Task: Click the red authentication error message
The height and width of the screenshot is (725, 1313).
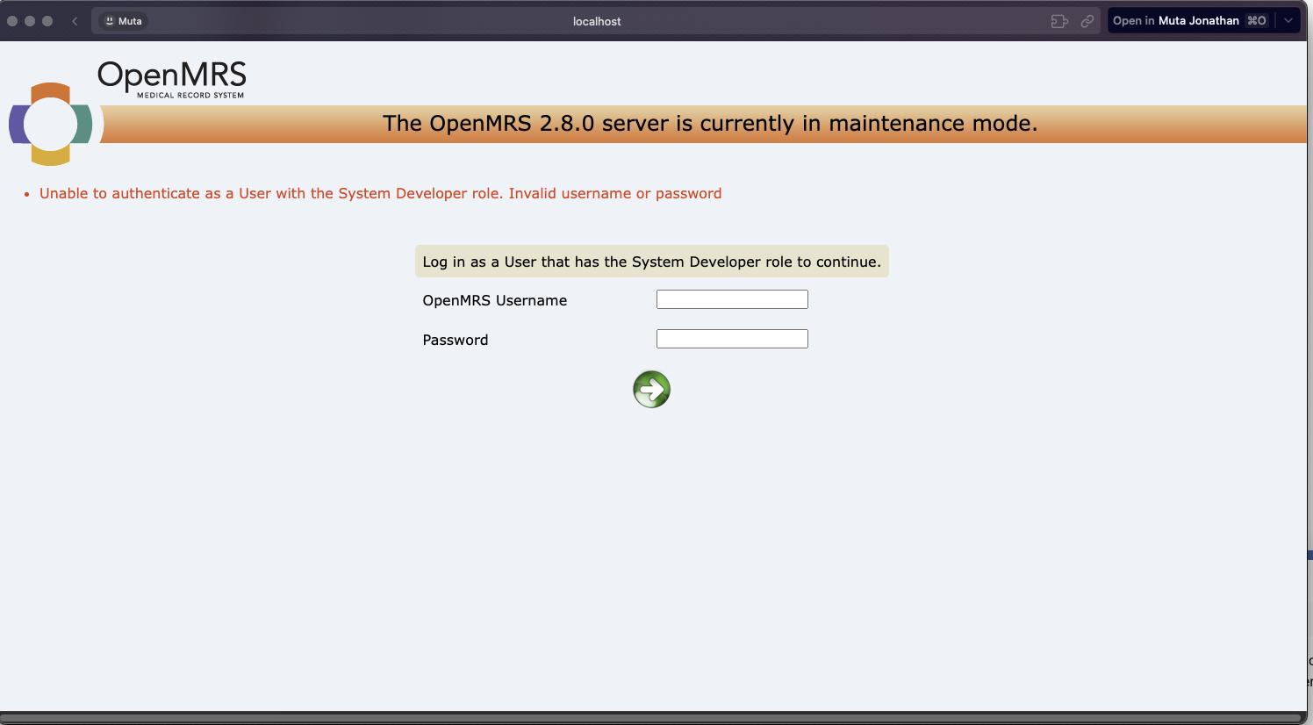Action: (x=380, y=193)
